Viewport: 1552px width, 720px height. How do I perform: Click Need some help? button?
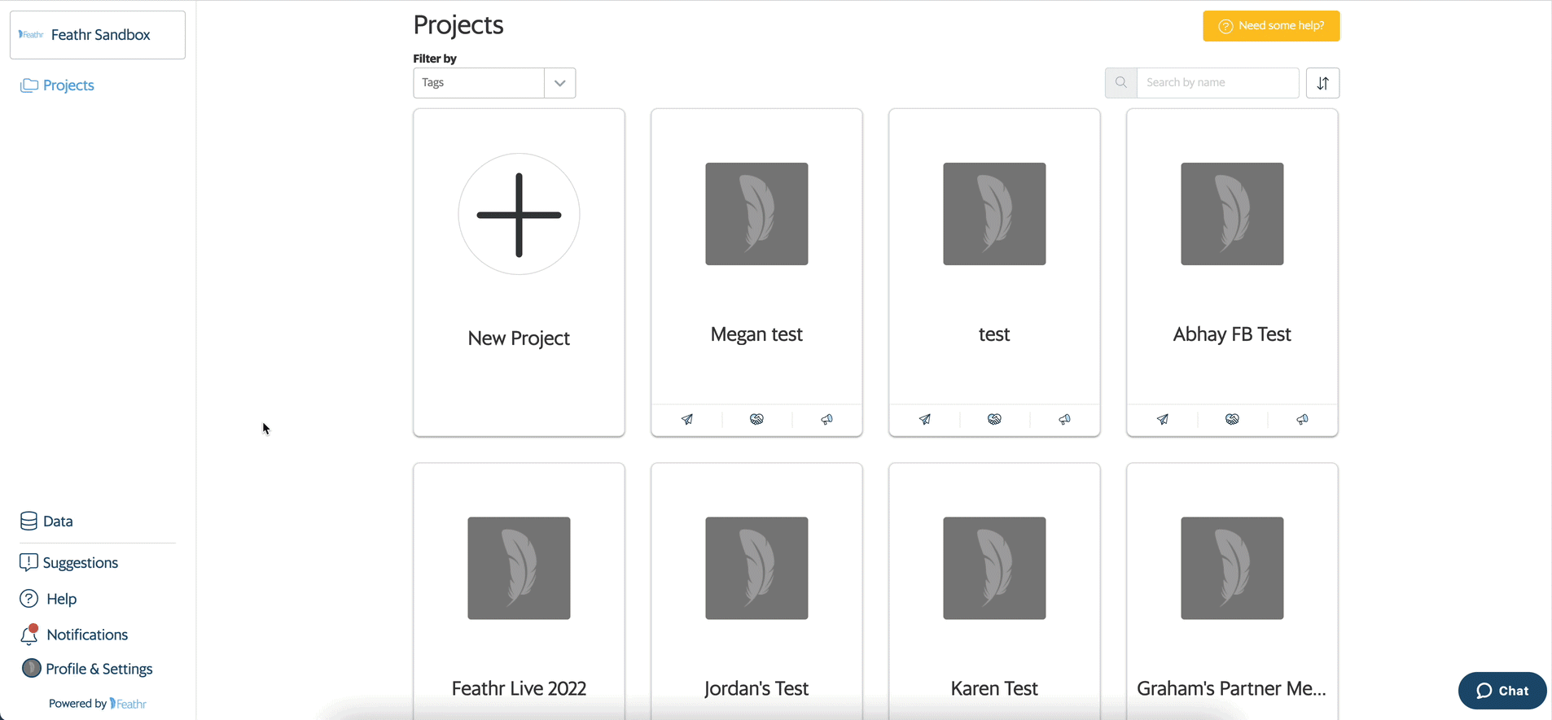(1271, 26)
